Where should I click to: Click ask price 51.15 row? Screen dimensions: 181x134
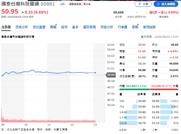pyautogui.click(x=165, y=123)
